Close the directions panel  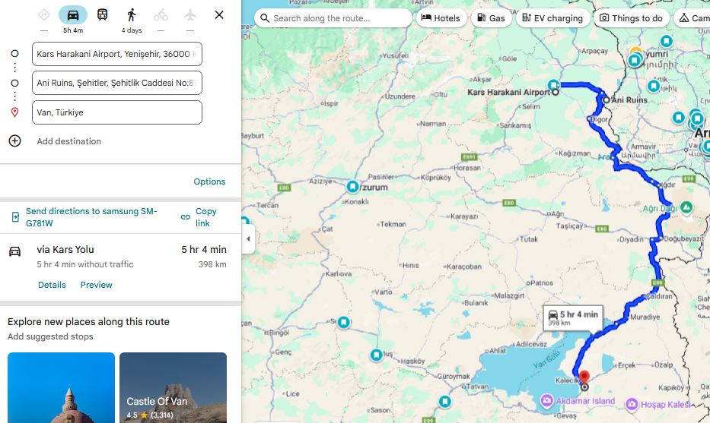pos(219,15)
